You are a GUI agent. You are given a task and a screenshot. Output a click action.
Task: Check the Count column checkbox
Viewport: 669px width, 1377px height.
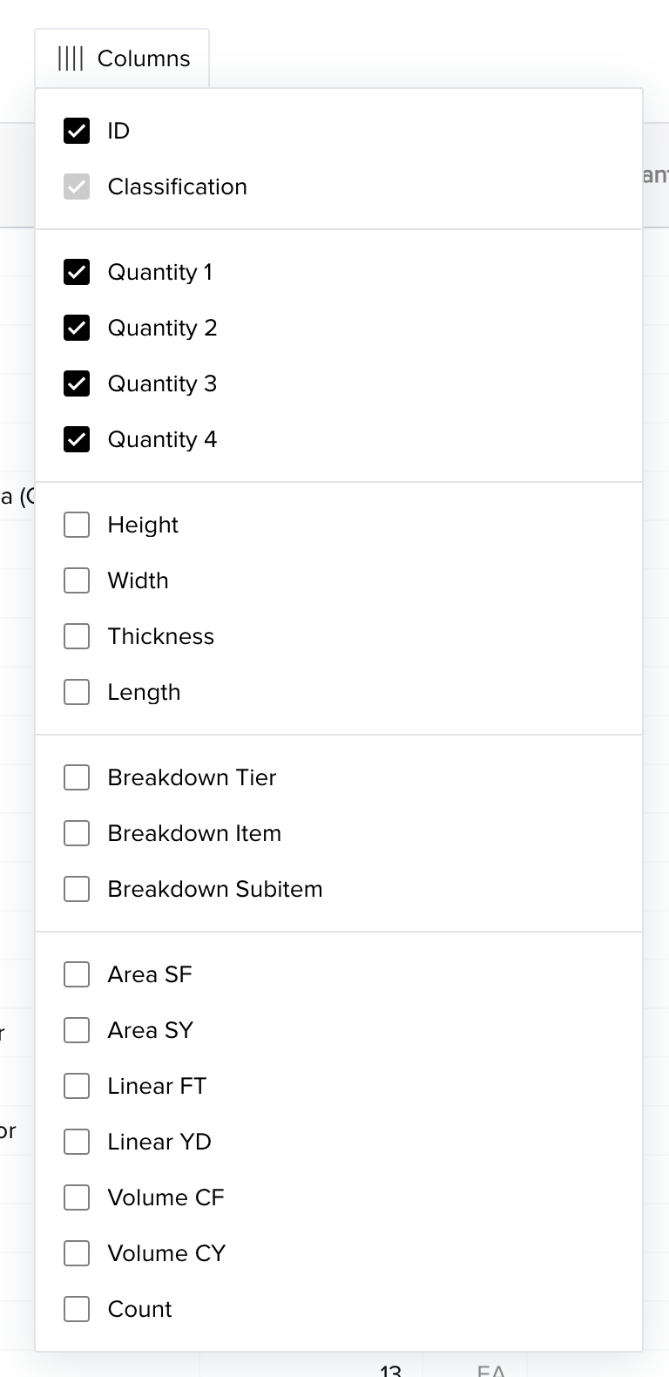77,1309
